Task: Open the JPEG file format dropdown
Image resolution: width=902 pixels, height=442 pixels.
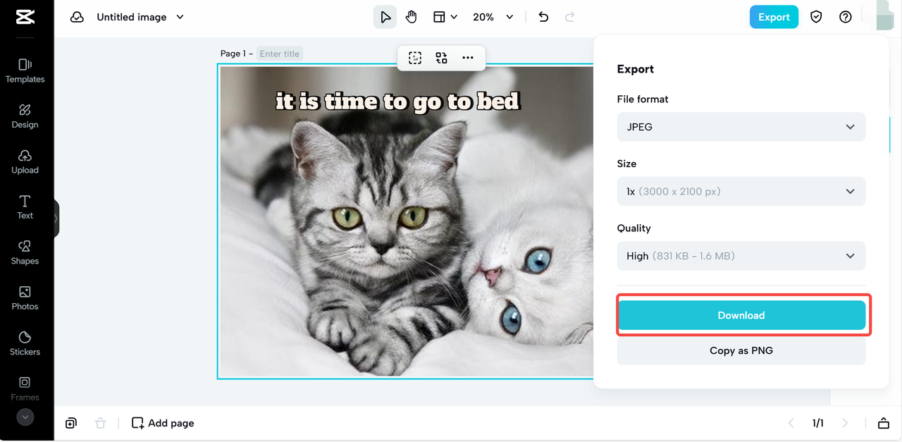Action: coord(741,127)
